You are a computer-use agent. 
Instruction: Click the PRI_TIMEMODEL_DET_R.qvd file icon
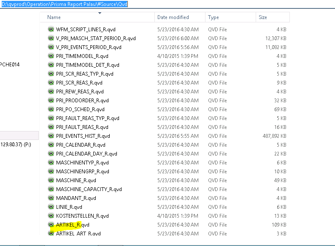[51, 65]
